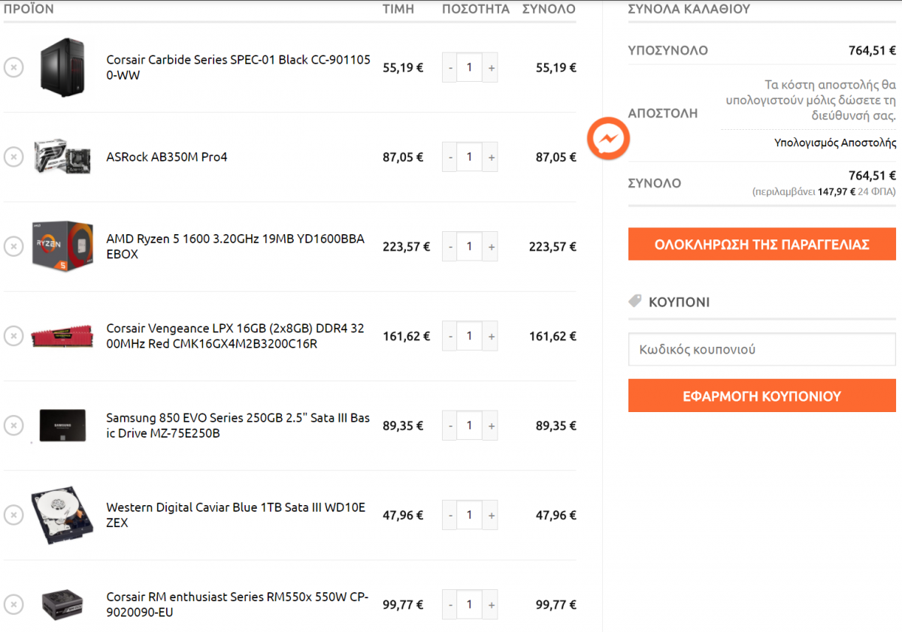Open AMD Ryzen 5 1600 product thumbnail
Screen dimensions: 902x632
pos(62,246)
